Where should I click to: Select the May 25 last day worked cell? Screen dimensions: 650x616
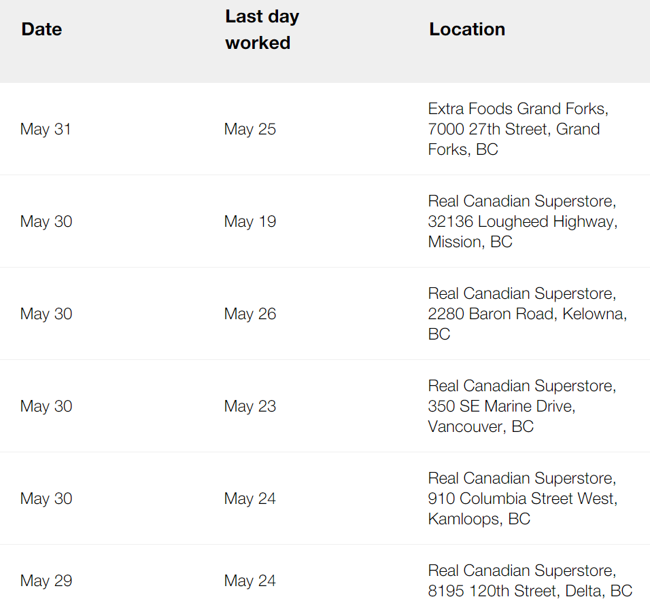click(x=250, y=129)
